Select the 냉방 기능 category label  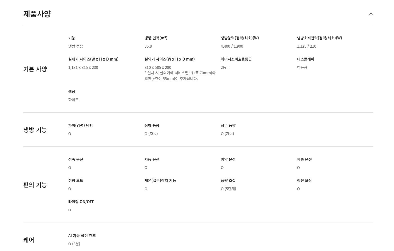coord(35,130)
